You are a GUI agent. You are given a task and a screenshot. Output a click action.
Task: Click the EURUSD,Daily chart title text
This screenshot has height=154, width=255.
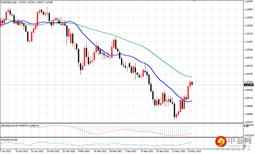coord(9,3)
